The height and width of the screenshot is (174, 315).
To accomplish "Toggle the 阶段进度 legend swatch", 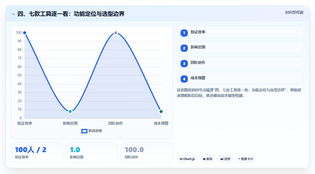I will pos(84,131).
